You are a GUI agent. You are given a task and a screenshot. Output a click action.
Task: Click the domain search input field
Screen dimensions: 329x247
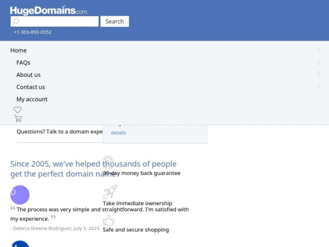coord(54,21)
